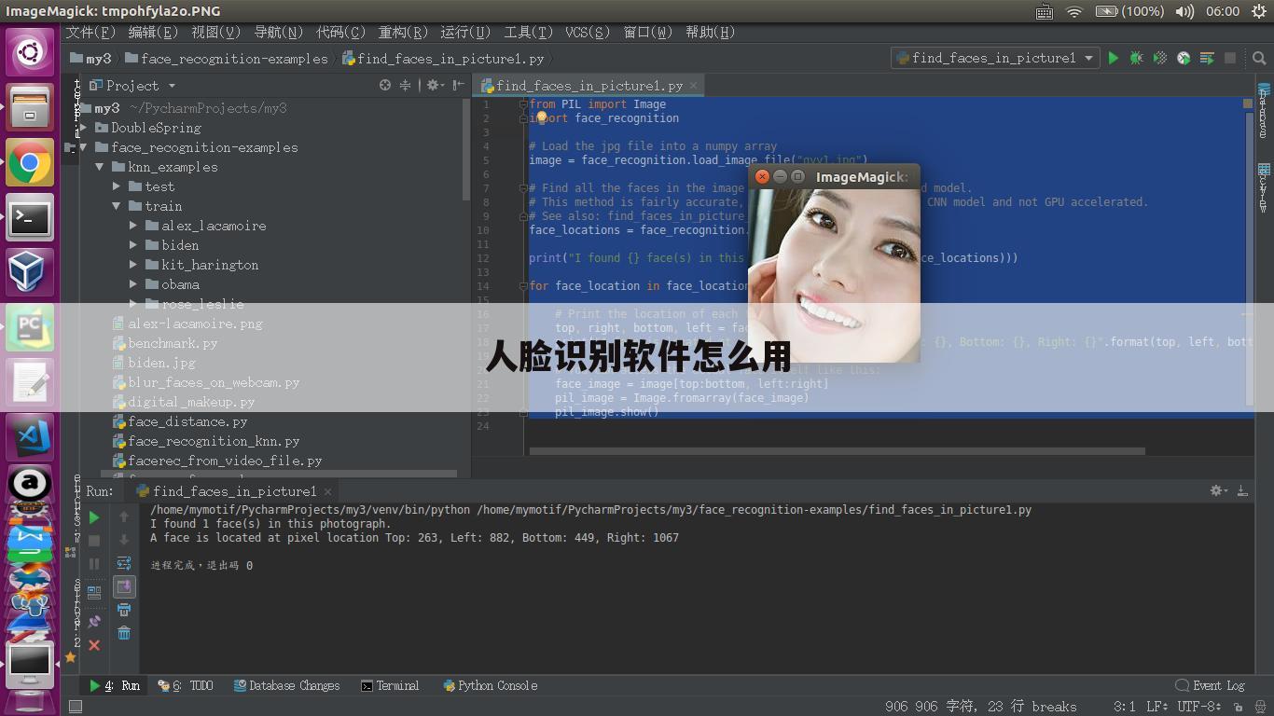Collapse the knn_examples folder
Screen dimensions: 1274x716
(100, 167)
